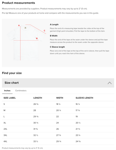Click the red C sleeve marker
The width and height of the screenshot is (116, 150).
point(44,31)
